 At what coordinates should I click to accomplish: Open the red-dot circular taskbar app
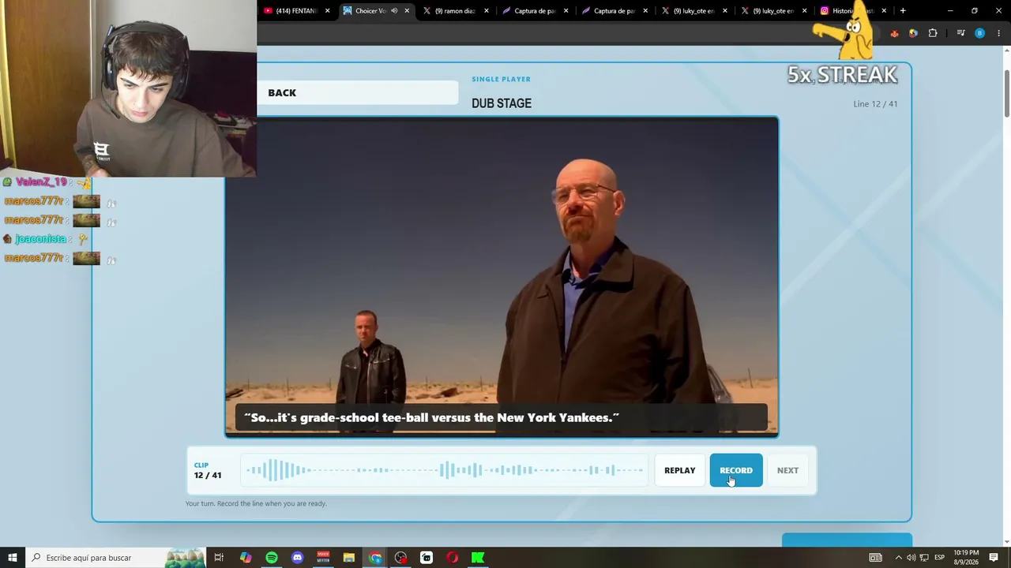(x=400, y=558)
